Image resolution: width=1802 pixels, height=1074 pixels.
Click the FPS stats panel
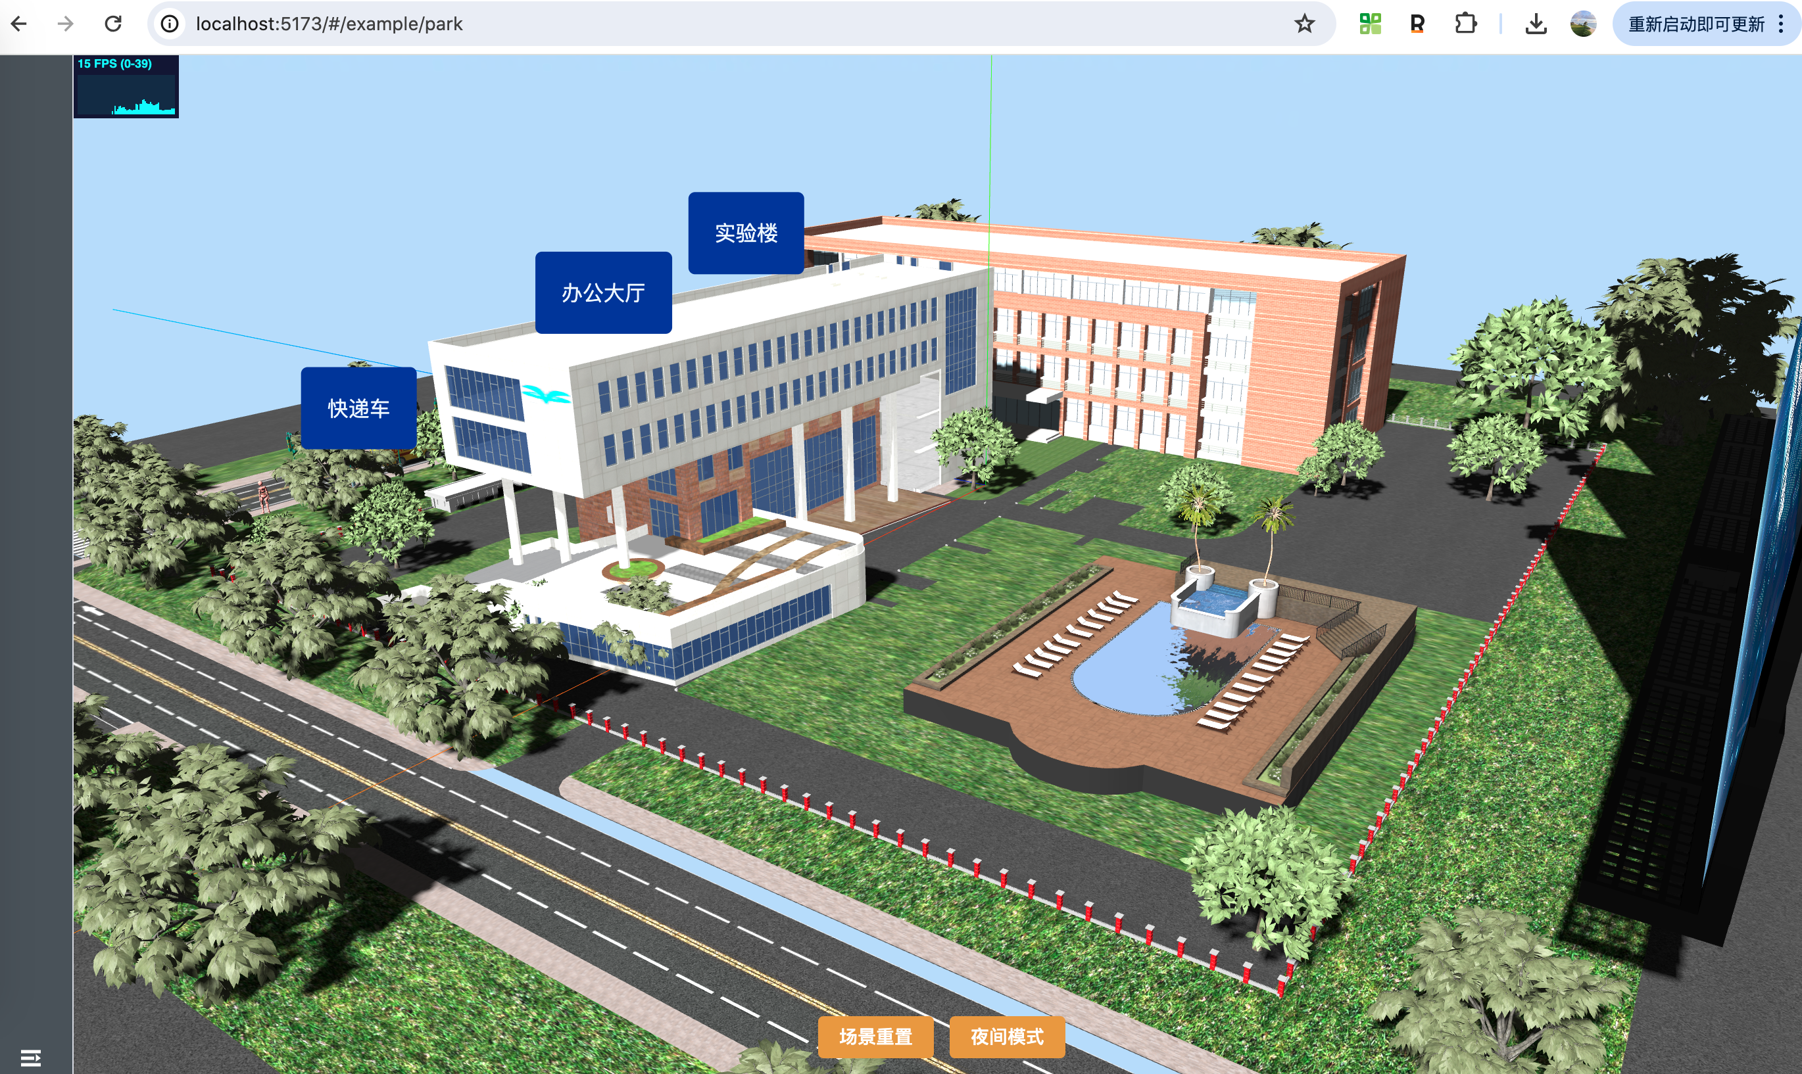click(126, 87)
